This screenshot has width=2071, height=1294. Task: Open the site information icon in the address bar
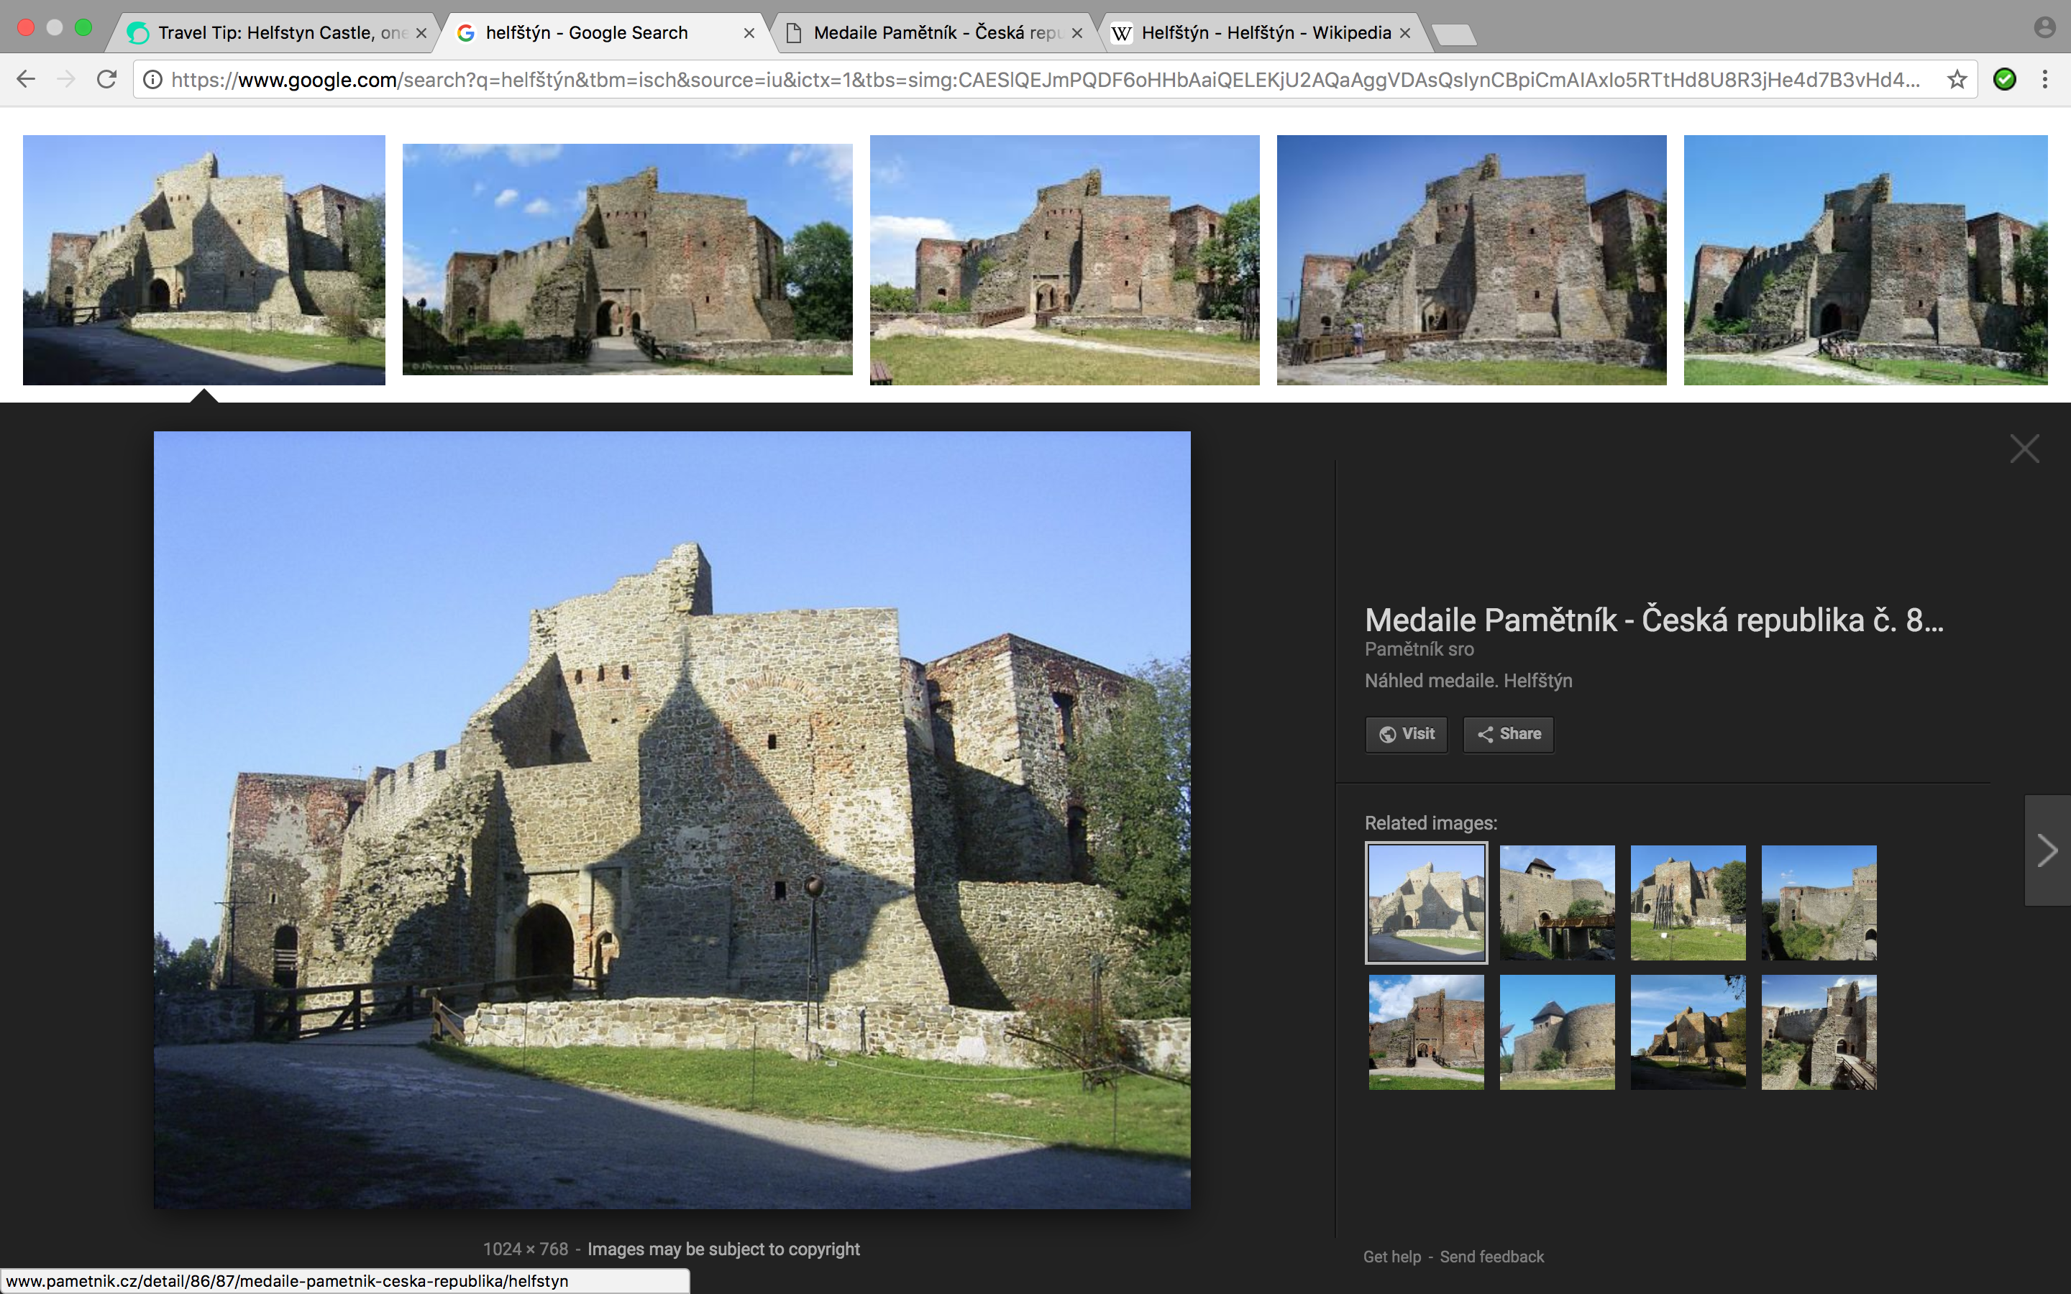pos(152,80)
